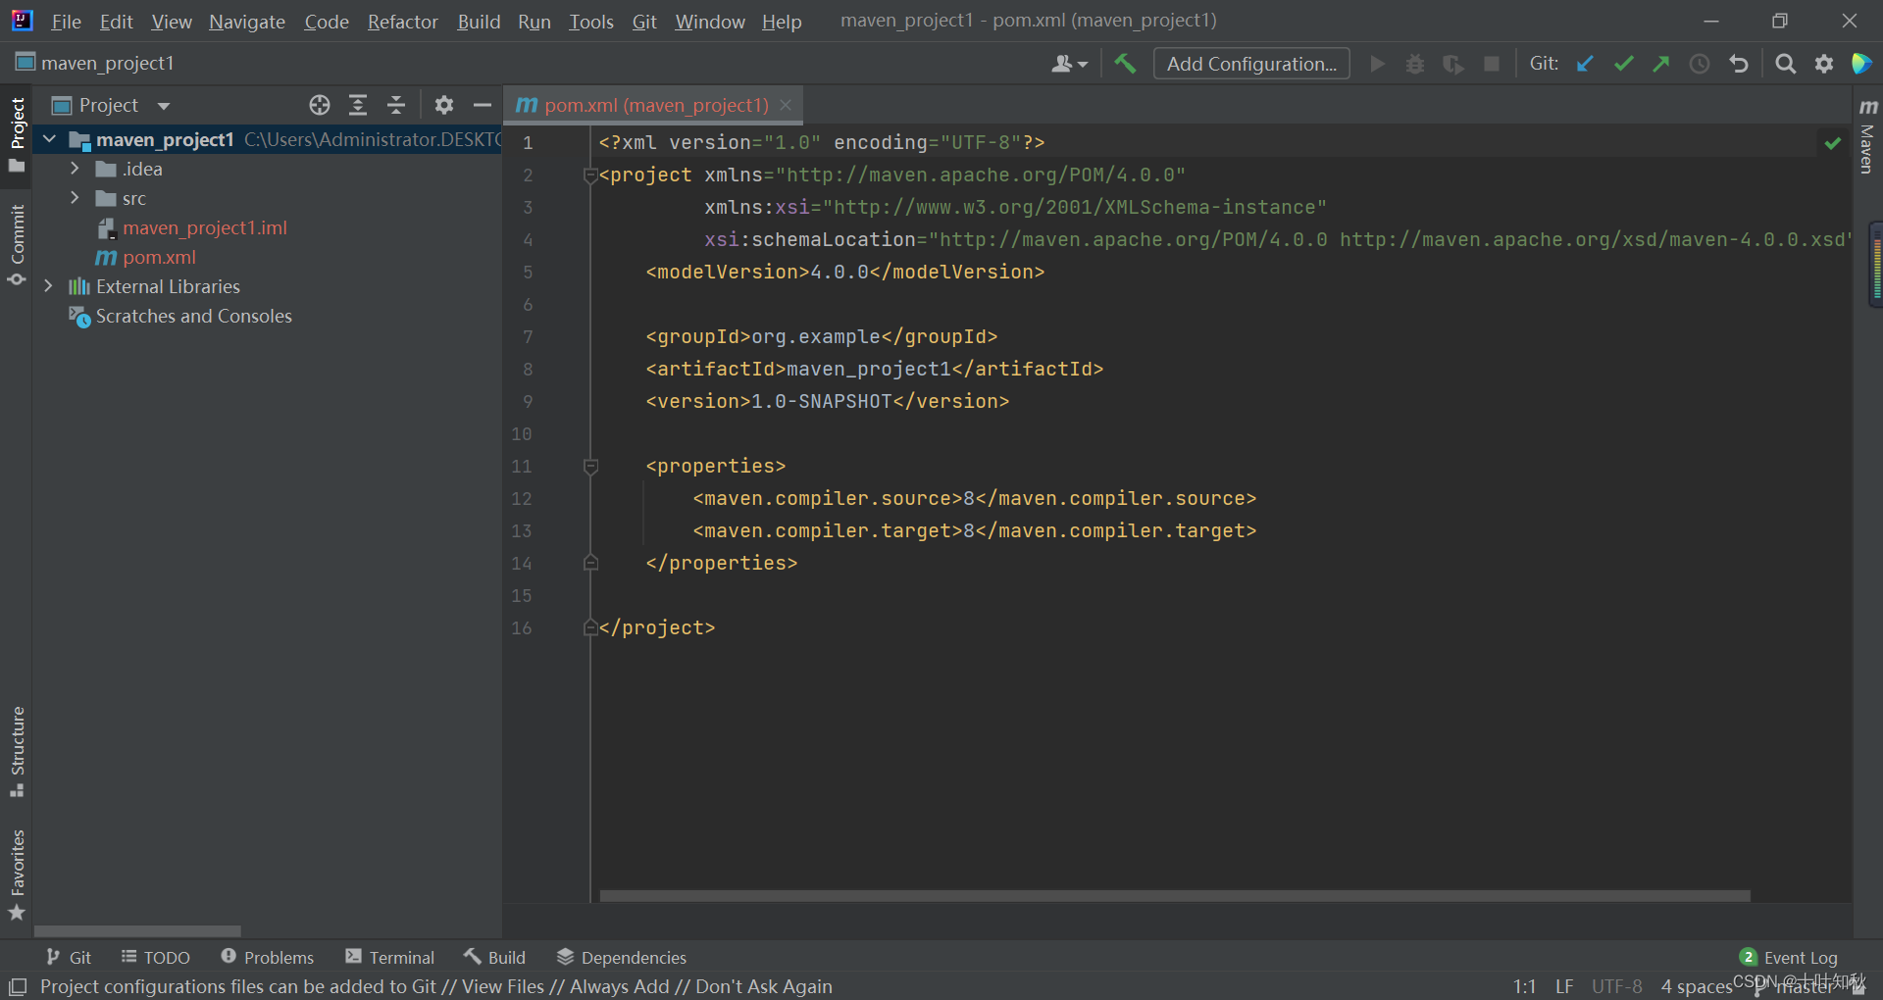Open the Build tool window at bottom
The image size is (1883, 1000).
click(494, 957)
